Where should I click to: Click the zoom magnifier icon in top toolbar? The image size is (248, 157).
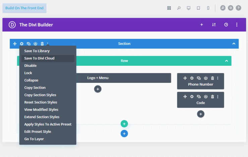point(179,8)
